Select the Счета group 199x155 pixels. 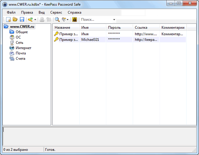point(21,58)
